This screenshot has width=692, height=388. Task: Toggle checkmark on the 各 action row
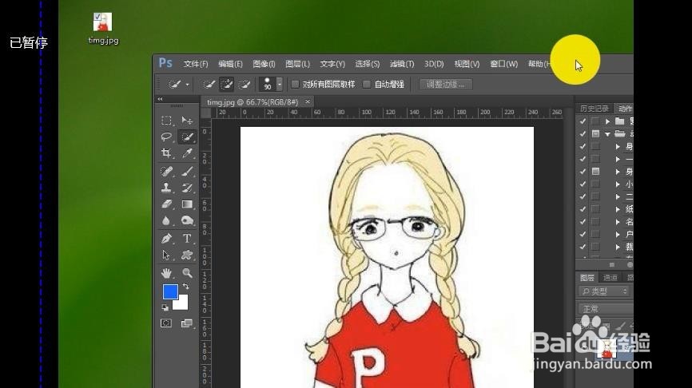[x=583, y=222]
